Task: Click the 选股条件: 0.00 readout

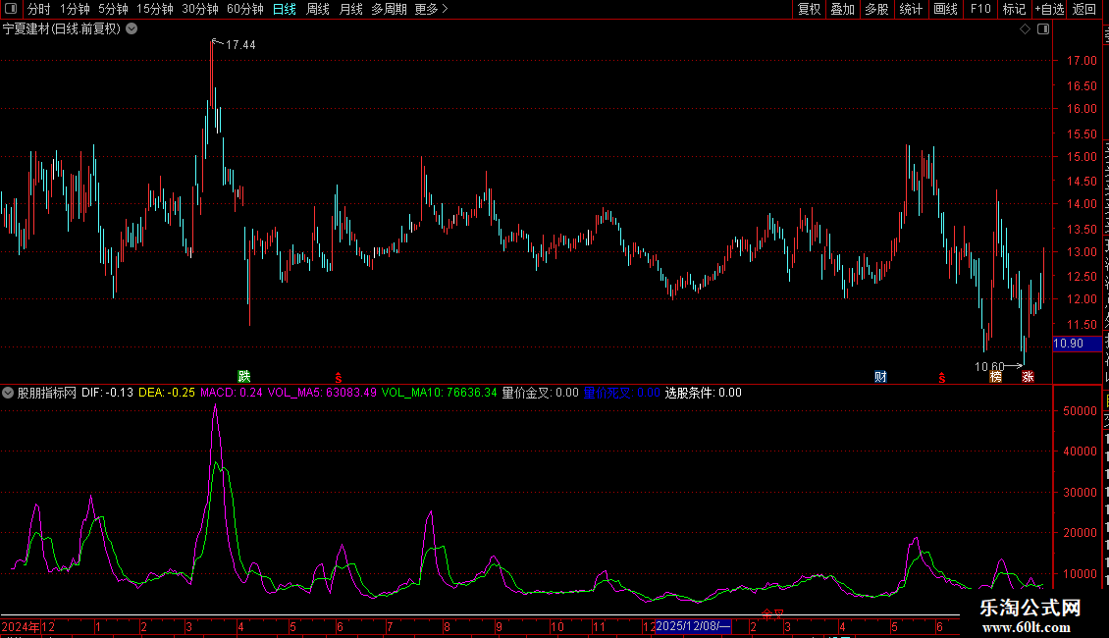Action: click(x=703, y=393)
